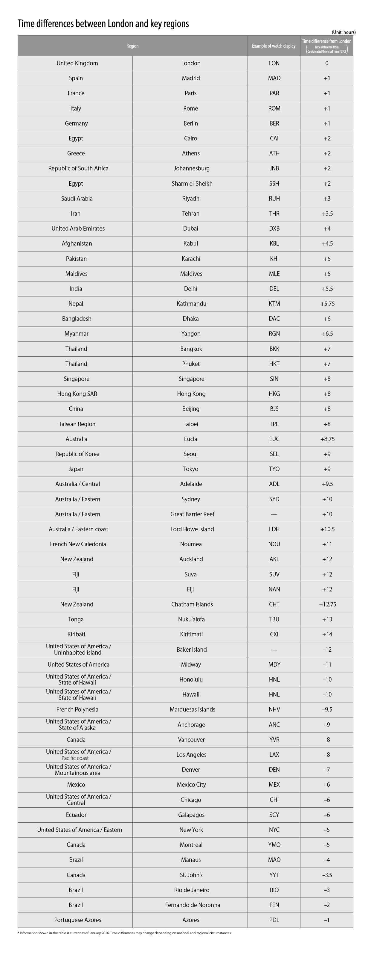Click the CXI code for Kiritimati
The image size is (371, 955).
(274, 634)
